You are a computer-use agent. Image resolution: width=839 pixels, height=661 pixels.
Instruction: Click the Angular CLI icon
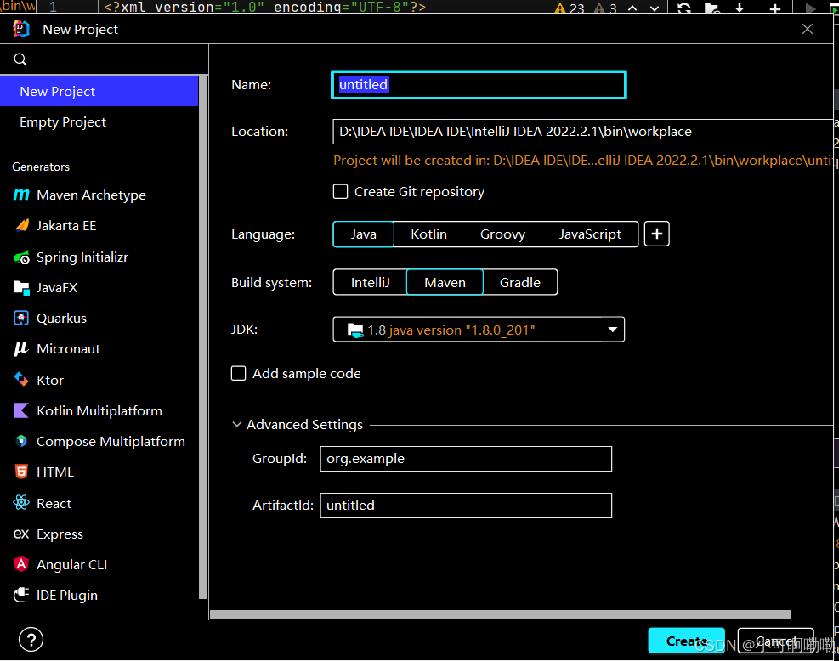click(21, 564)
